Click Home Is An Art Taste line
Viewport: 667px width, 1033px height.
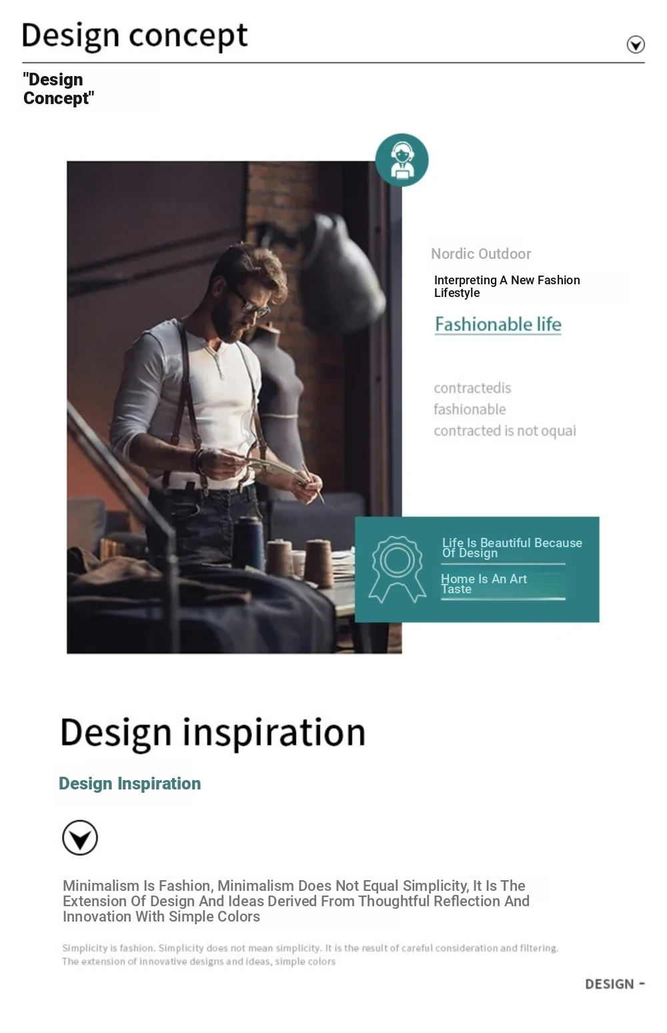pos(484,584)
